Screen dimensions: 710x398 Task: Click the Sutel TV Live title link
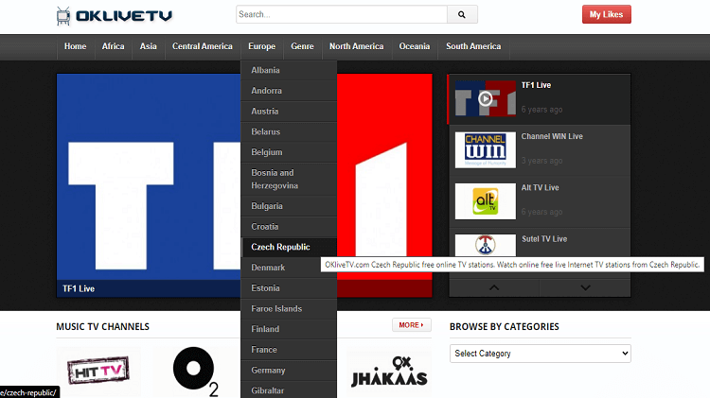(x=544, y=239)
